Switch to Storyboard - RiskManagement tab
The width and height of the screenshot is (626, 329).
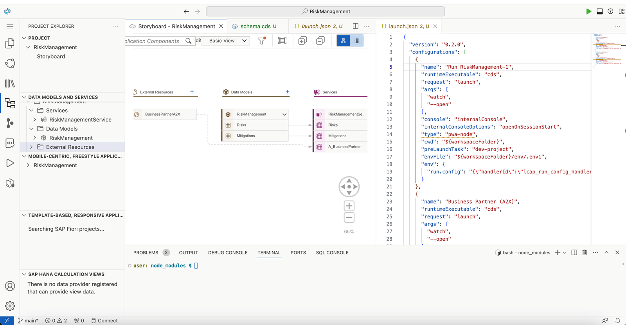[x=176, y=26]
